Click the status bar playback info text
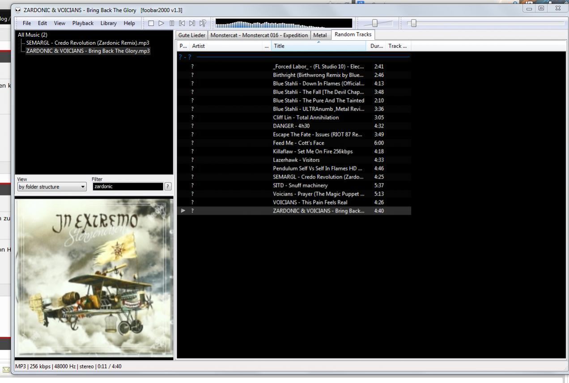Screen dimensions: 569x383 pyautogui.click(x=68, y=366)
